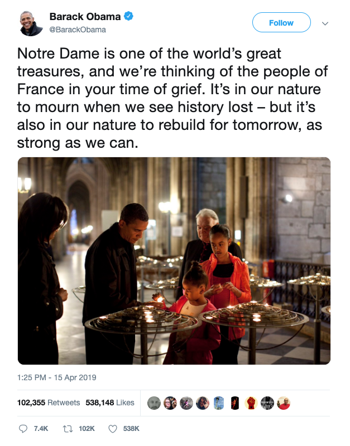Click the first liker avatar in the row

tap(154, 403)
